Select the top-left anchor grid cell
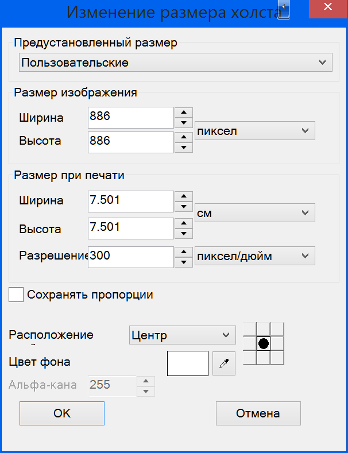The width and height of the screenshot is (348, 453). click(250, 330)
